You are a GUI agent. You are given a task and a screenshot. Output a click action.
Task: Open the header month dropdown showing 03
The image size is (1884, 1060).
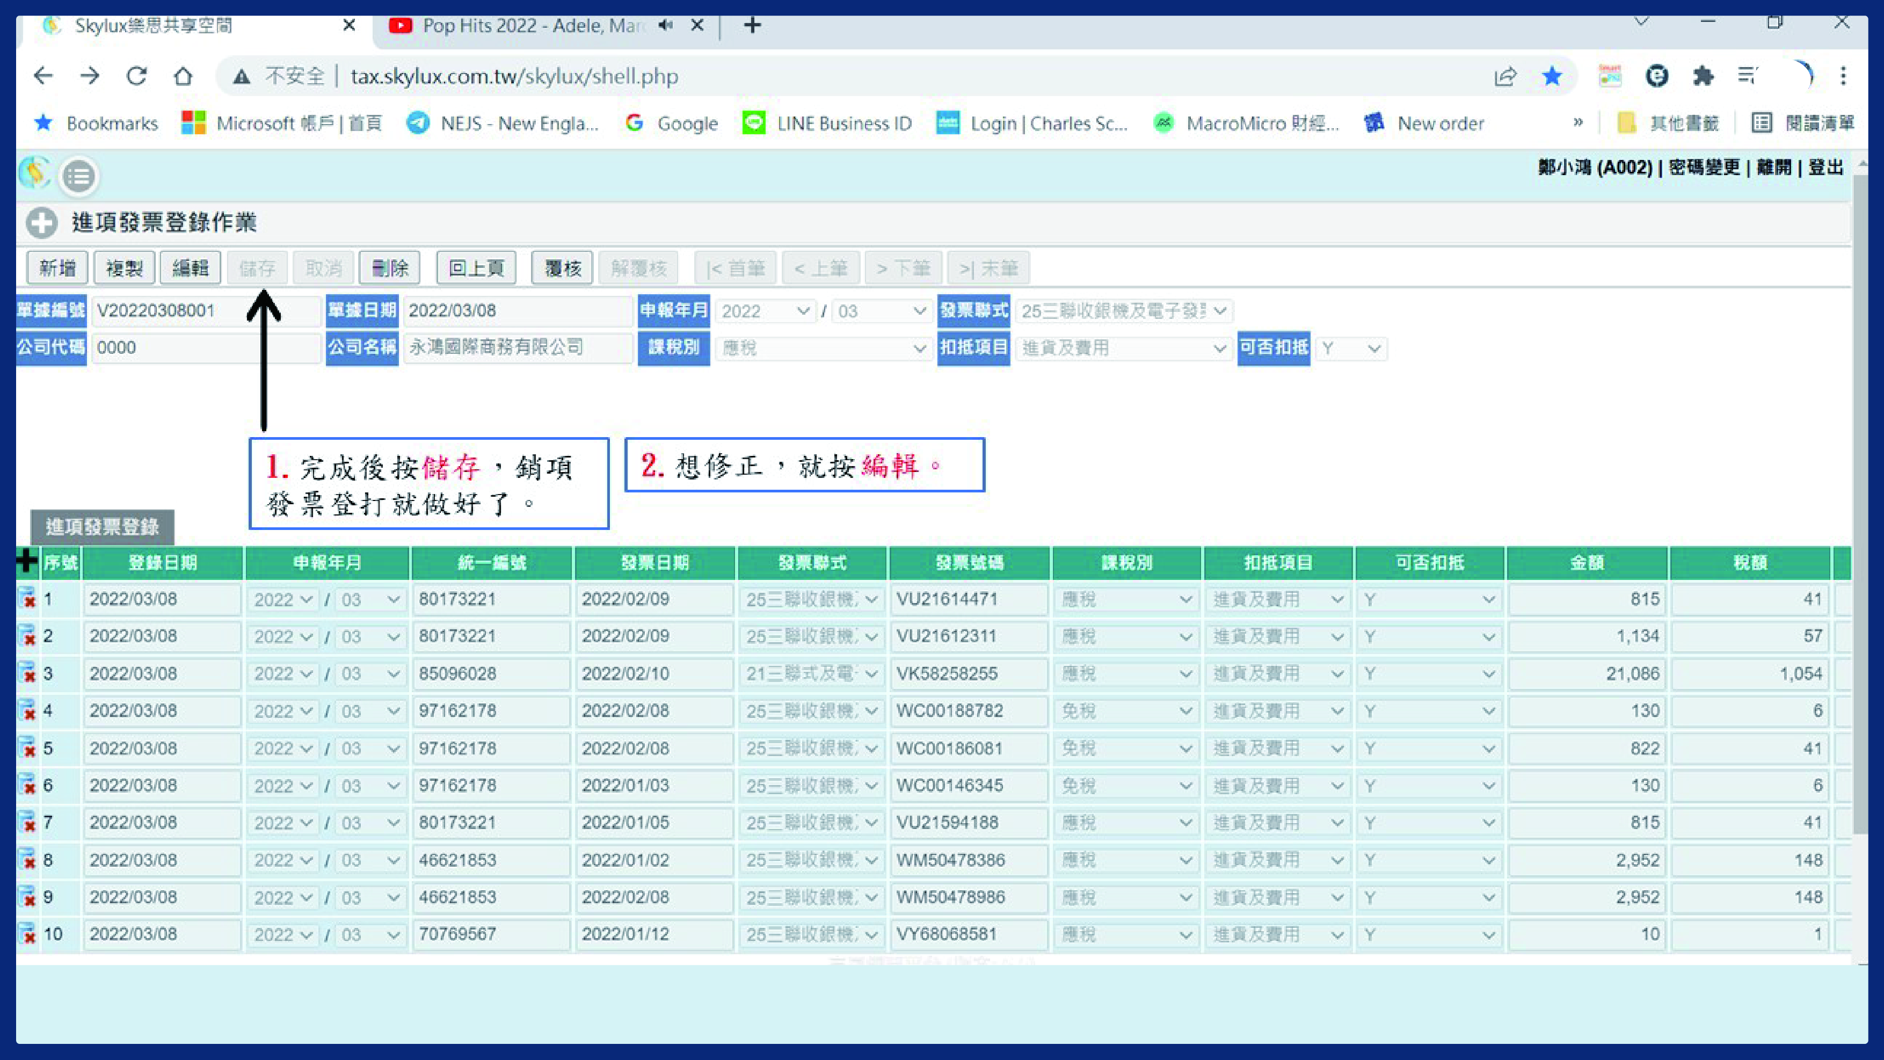(x=881, y=311)
